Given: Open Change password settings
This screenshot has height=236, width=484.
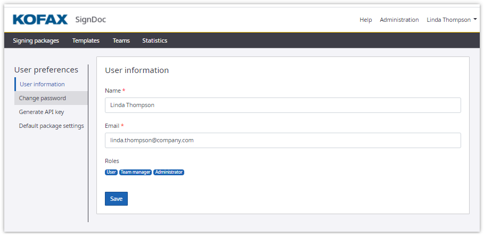Looking at the screenshot, I should click(x=43, y=98).
